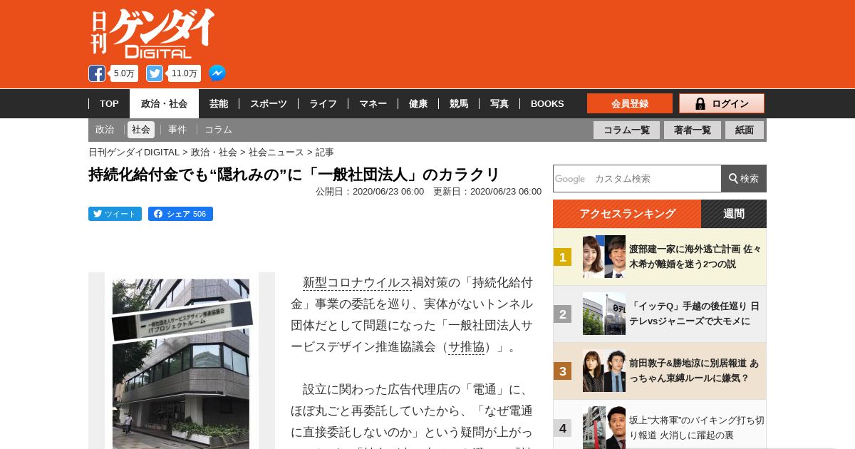The height and width of the screenshot is (449, 855).
Task: Open the 著者一覧 button
Action: tap(693, 130)
